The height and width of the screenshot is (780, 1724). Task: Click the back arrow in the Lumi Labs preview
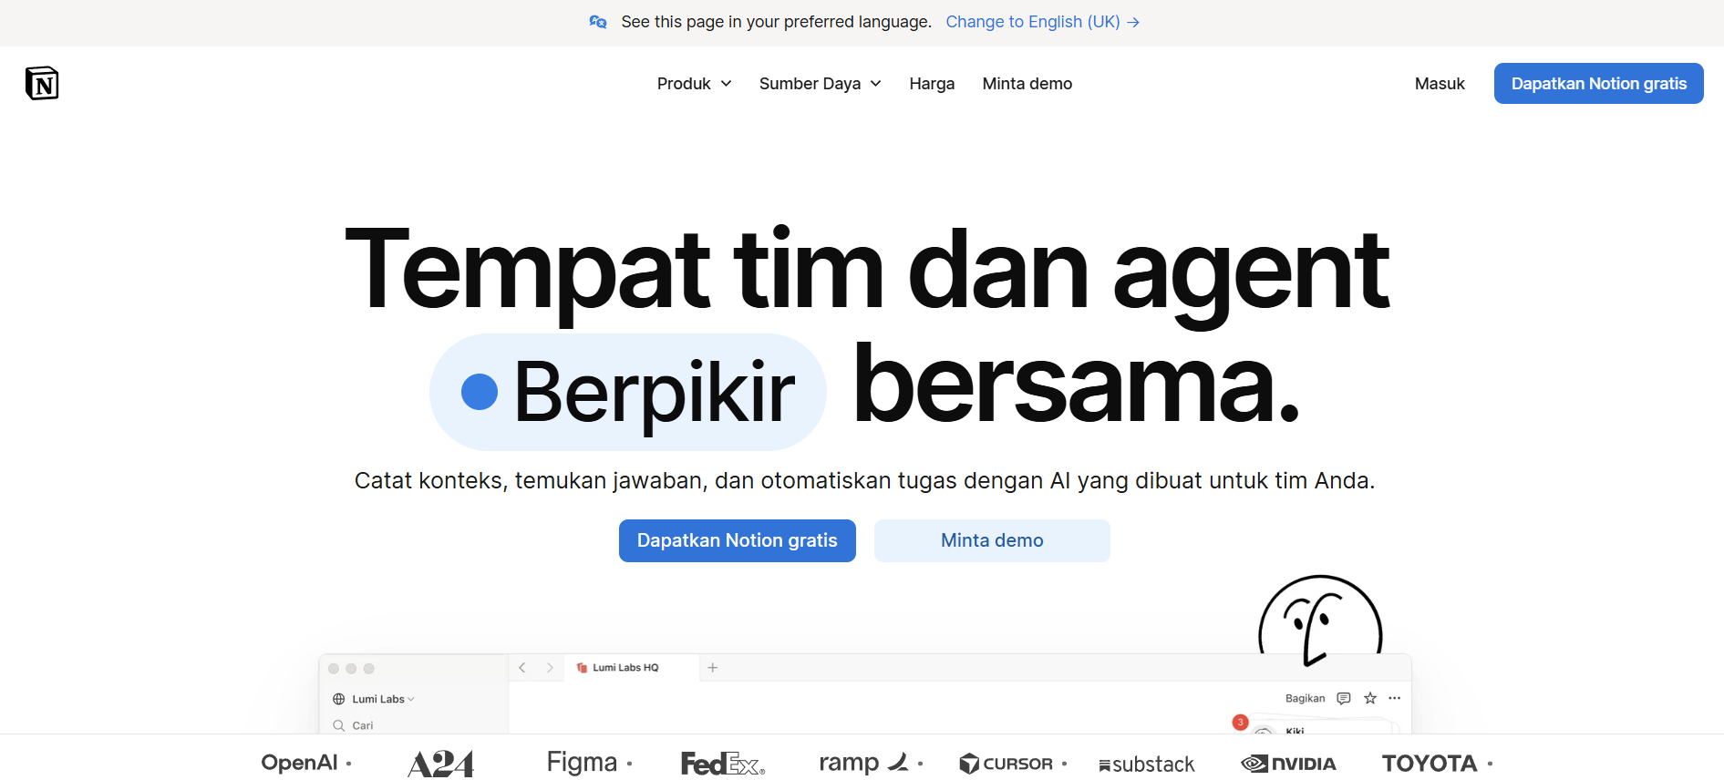[522, 668]
